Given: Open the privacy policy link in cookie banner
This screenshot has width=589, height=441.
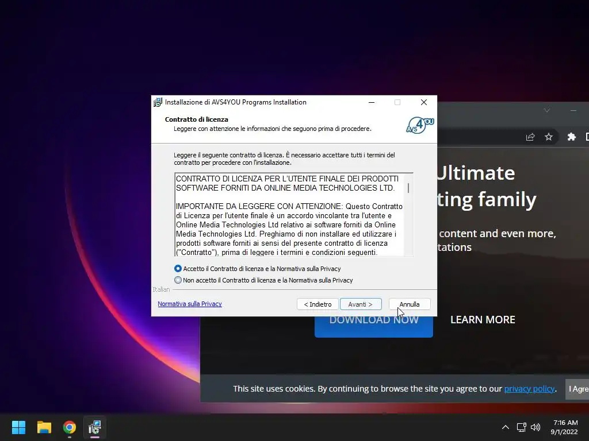Looking at the screenshot, I should [x=529, y=389].
